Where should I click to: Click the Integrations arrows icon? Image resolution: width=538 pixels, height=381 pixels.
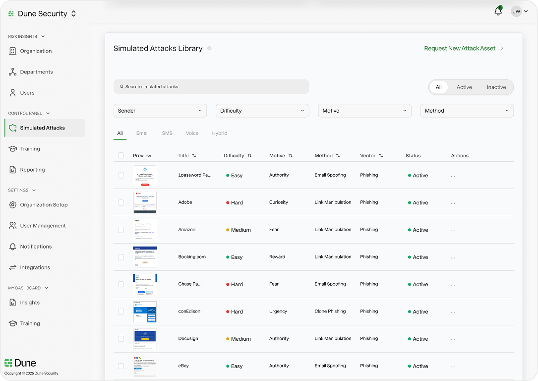pos(13,267)
